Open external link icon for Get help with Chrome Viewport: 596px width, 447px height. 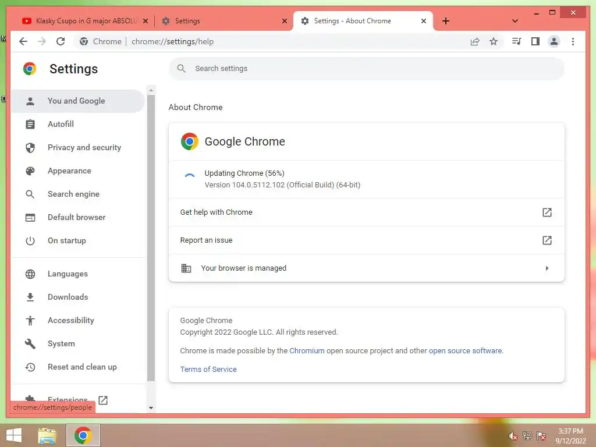pos(547,212)
